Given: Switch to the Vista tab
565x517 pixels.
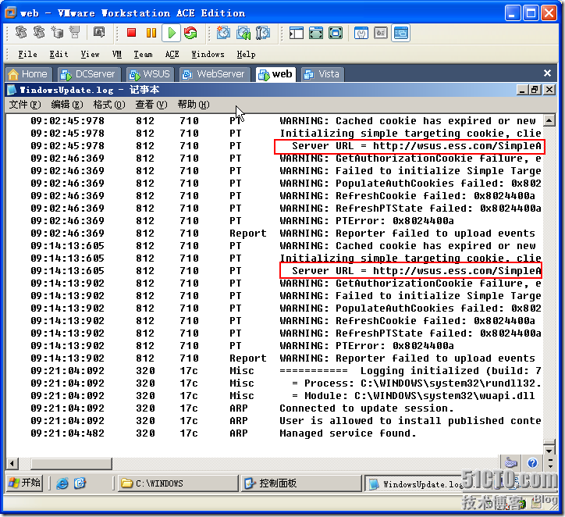Looking at the screenshot, I should (x=322, y=75).
